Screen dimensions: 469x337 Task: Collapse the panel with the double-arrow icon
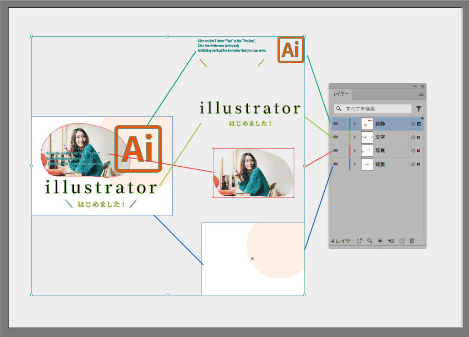415,86
